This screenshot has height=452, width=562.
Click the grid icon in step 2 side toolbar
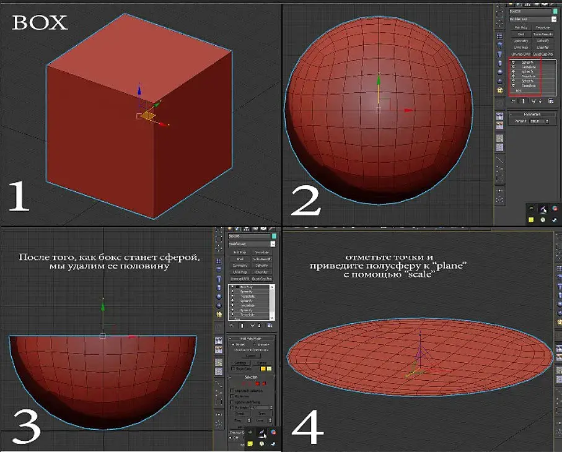point(499,36)
